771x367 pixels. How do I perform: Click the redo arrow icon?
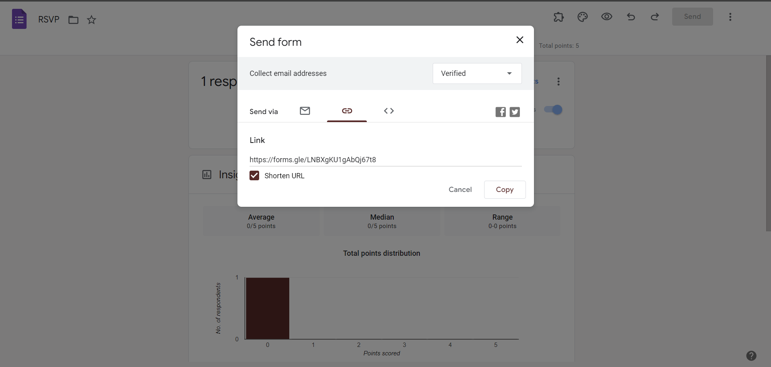655,17
